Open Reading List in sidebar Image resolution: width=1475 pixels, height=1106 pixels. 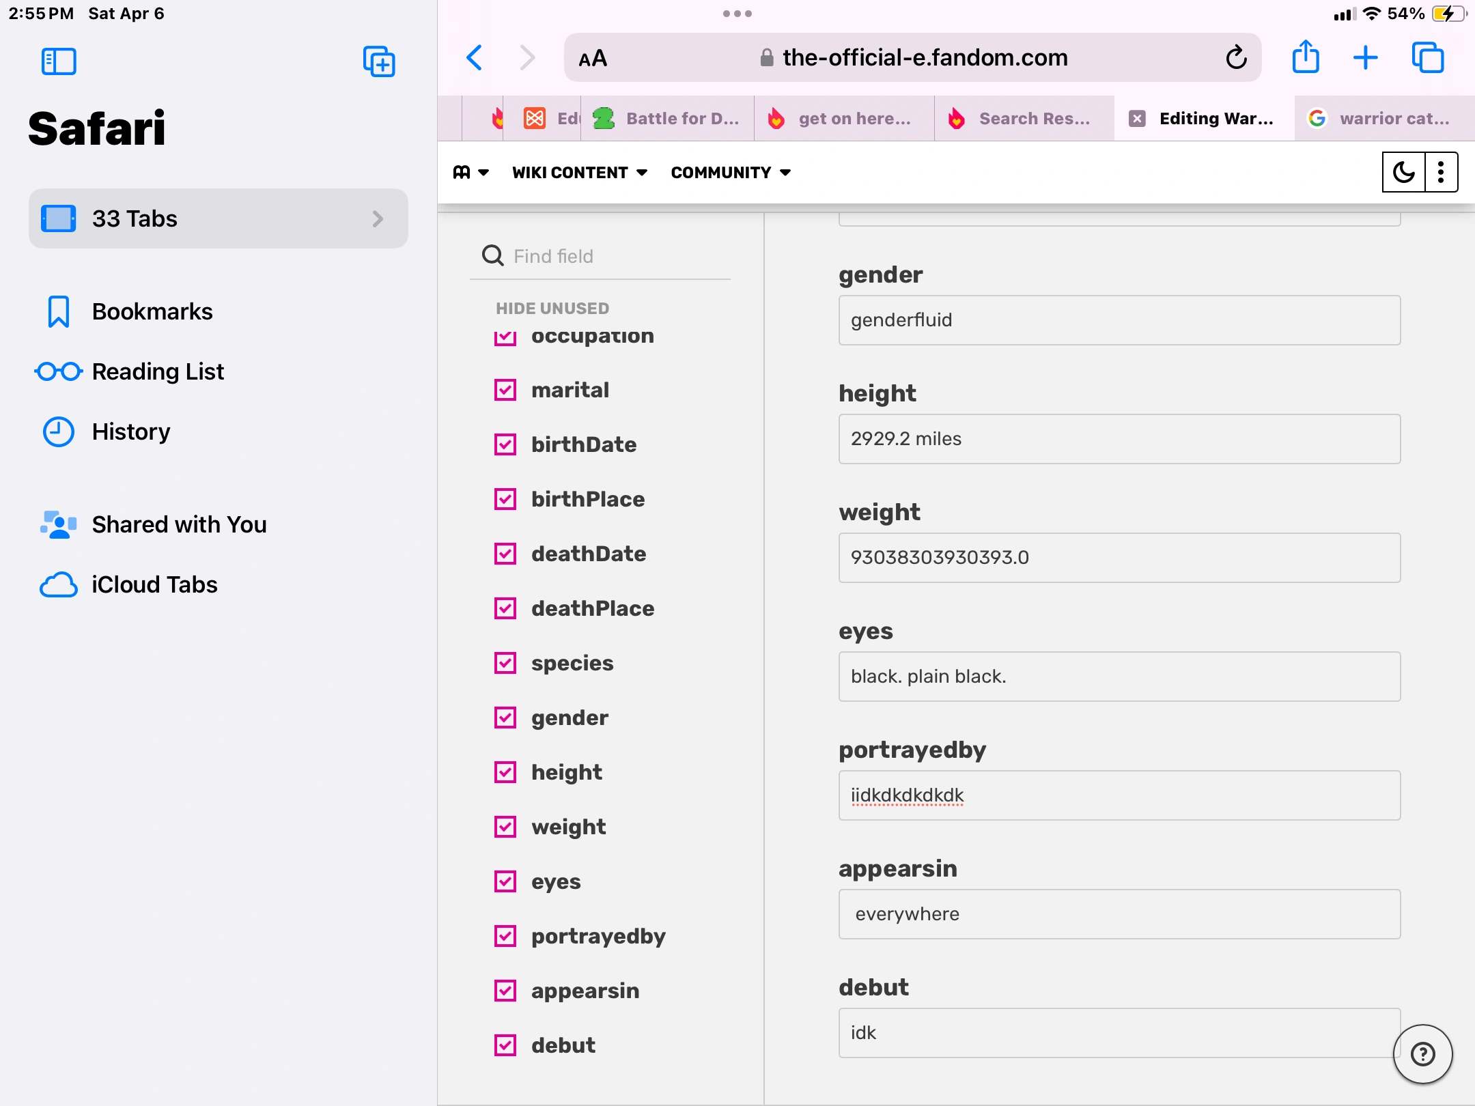tap(157, 371)
